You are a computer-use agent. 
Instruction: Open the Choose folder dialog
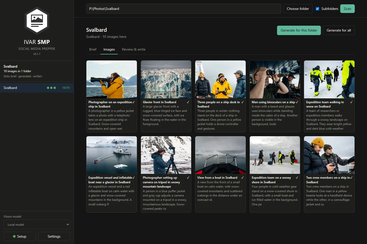point(298,9)
